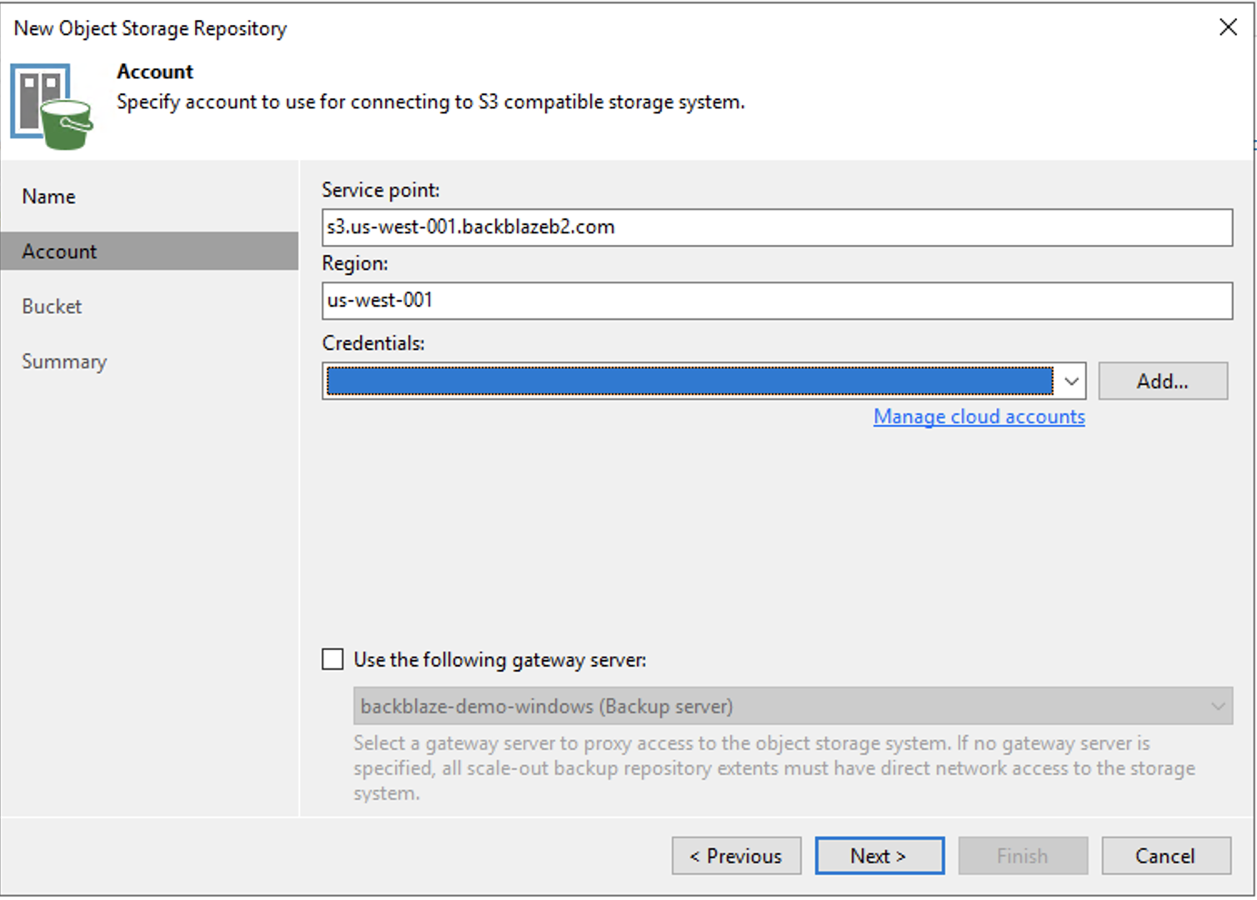This screenshot has height=900, width=1257.
Task: Go back with the Previous button
Action: pyautogui.click(x=736, y=856)
